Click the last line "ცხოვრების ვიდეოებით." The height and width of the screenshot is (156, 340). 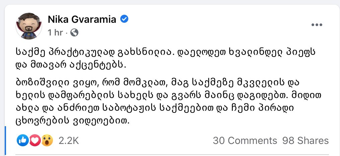coord(72,122)
